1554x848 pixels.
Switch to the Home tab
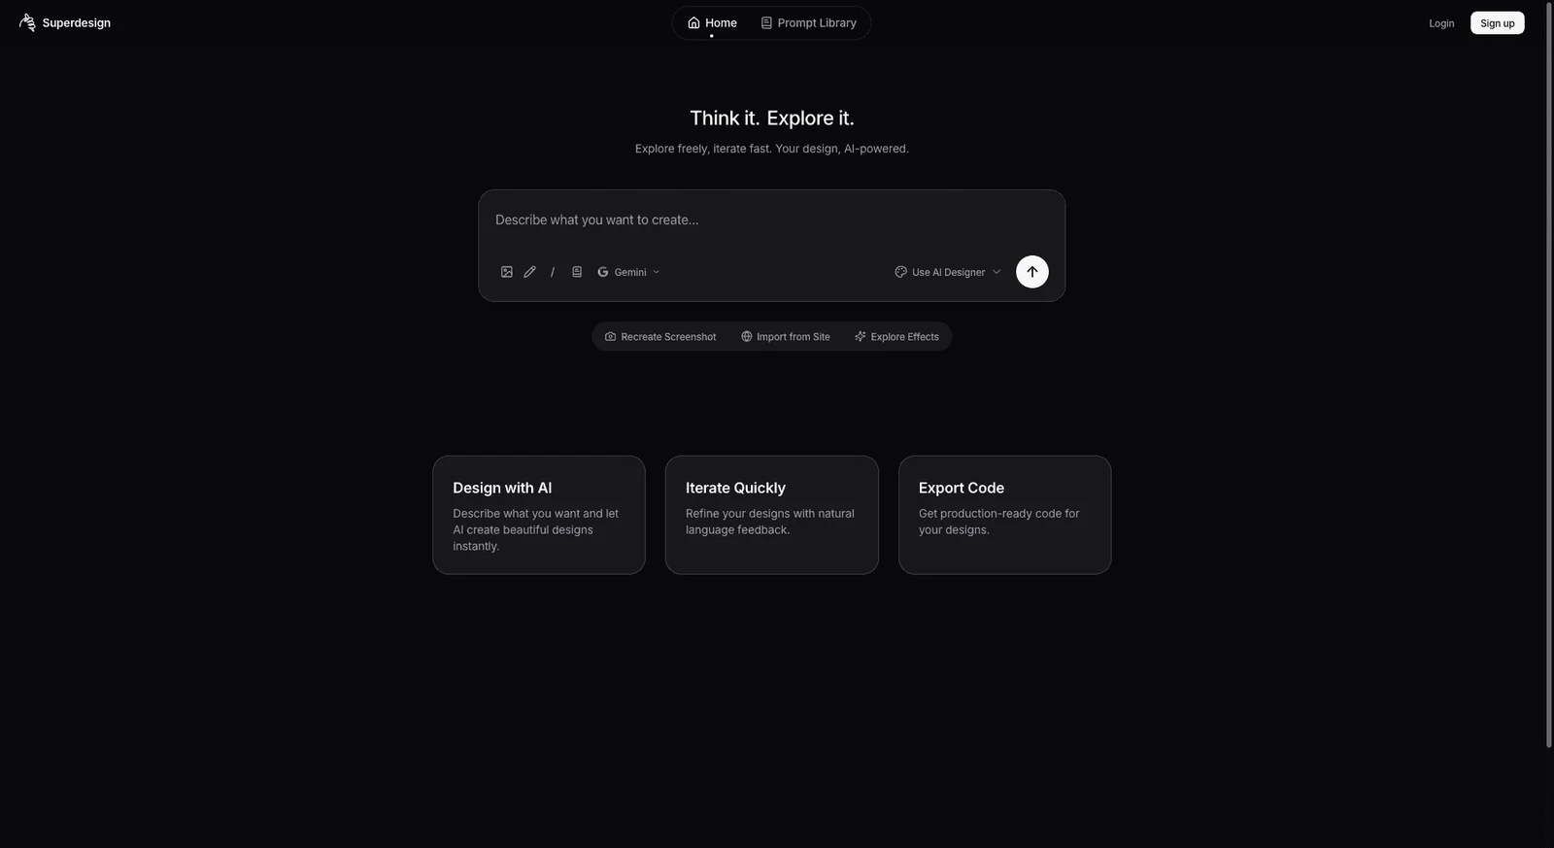coord(712,23)
